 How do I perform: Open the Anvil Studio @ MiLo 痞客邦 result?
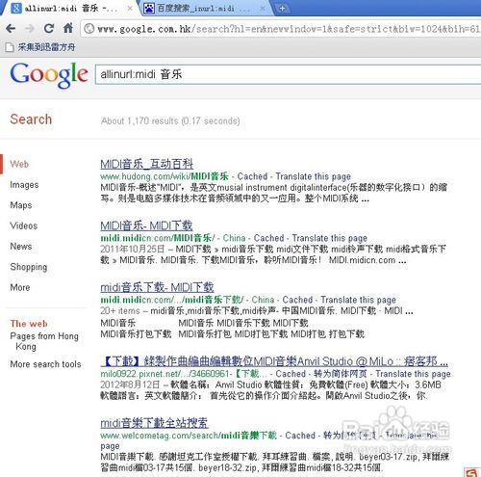point(274,361)
